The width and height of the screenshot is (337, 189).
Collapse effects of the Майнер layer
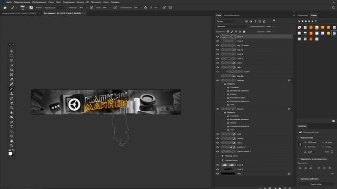click(x=292, y=80)
